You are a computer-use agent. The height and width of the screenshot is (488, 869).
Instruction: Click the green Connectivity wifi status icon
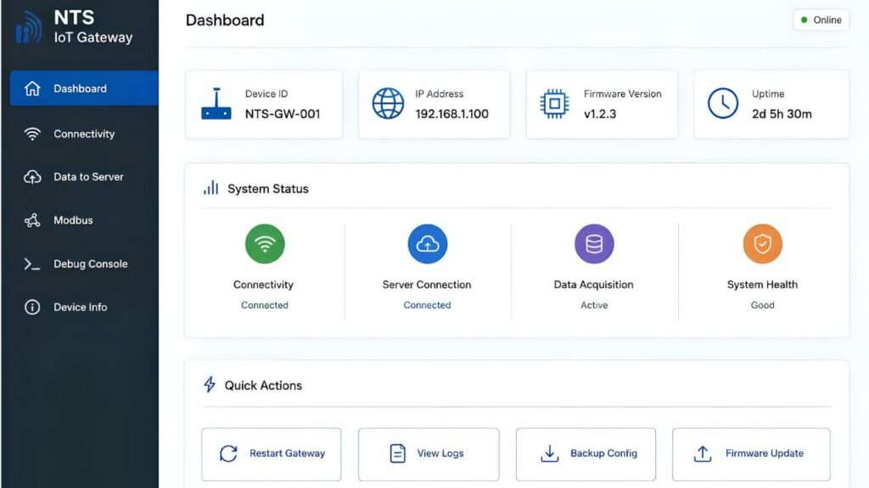tap(265, 244)
